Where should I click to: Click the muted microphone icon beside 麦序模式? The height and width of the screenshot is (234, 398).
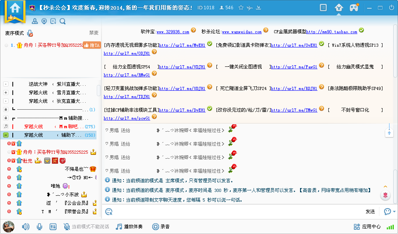[x=30, y=33]
